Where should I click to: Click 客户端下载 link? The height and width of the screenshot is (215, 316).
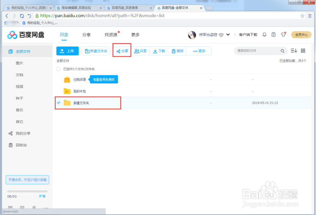point(248,35)
